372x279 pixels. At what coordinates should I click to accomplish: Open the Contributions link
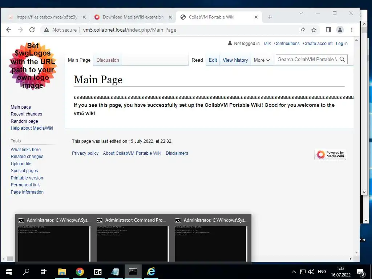(x=287, y=44)
